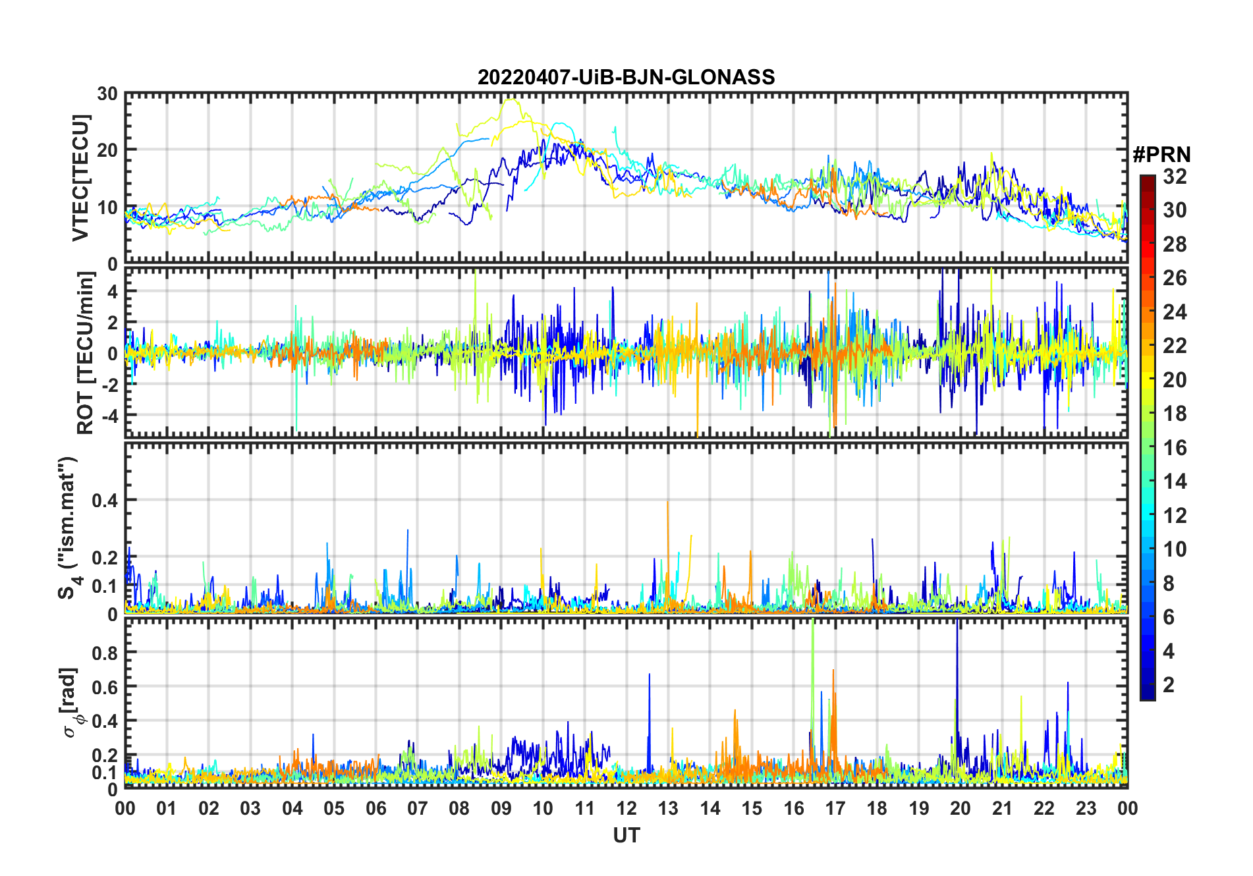This screenshot has width=1253, height=876.
Task: Click x-axis hour label 03
Action: pos(250,809)
